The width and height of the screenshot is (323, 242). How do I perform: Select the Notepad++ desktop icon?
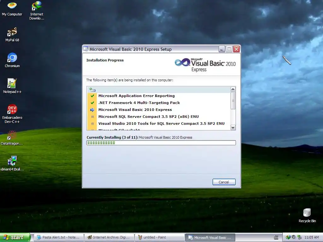click(x=12, y=86)
